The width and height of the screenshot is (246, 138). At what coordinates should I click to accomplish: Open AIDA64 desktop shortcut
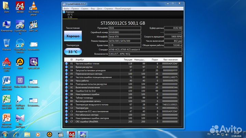click(x=20, y=7)
